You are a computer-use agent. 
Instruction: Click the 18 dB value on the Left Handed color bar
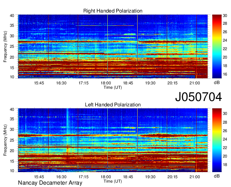pos(225,165)
